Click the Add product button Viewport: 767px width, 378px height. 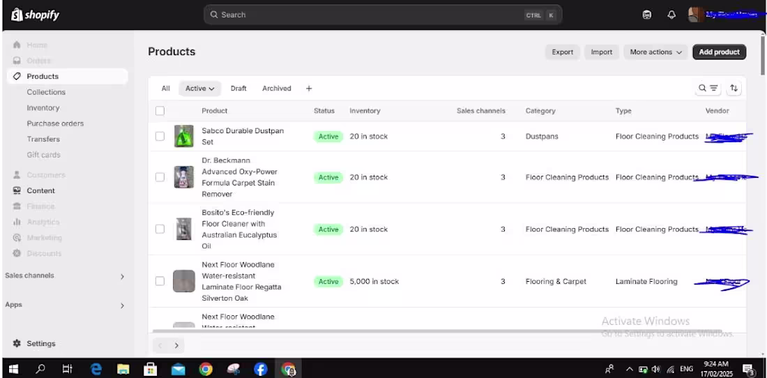[719, 52]
